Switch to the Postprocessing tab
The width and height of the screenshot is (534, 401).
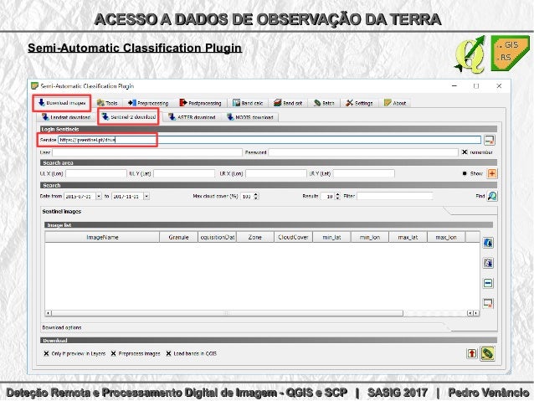coord(201,103)
